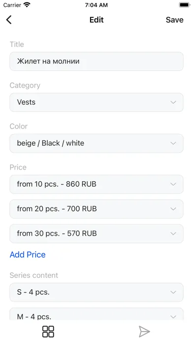Tap the Edit screen heading
This screenshot has height=343, width=193.
[96, 20]
